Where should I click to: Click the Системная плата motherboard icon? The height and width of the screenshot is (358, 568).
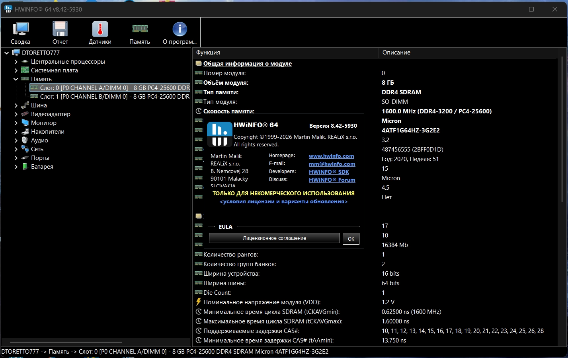tap(25, 70)
